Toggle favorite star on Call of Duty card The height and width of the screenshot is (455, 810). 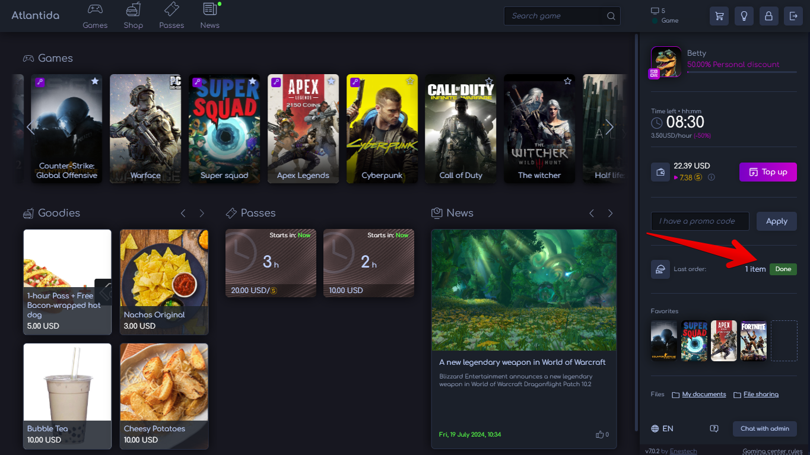tap(489, 81)
